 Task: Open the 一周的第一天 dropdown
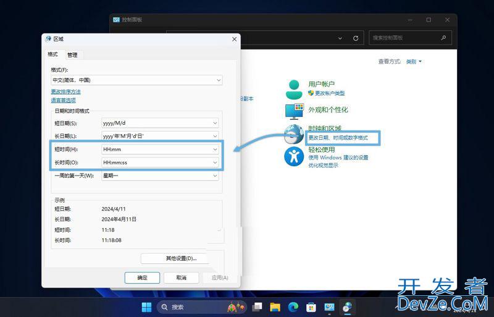[160, 175]
